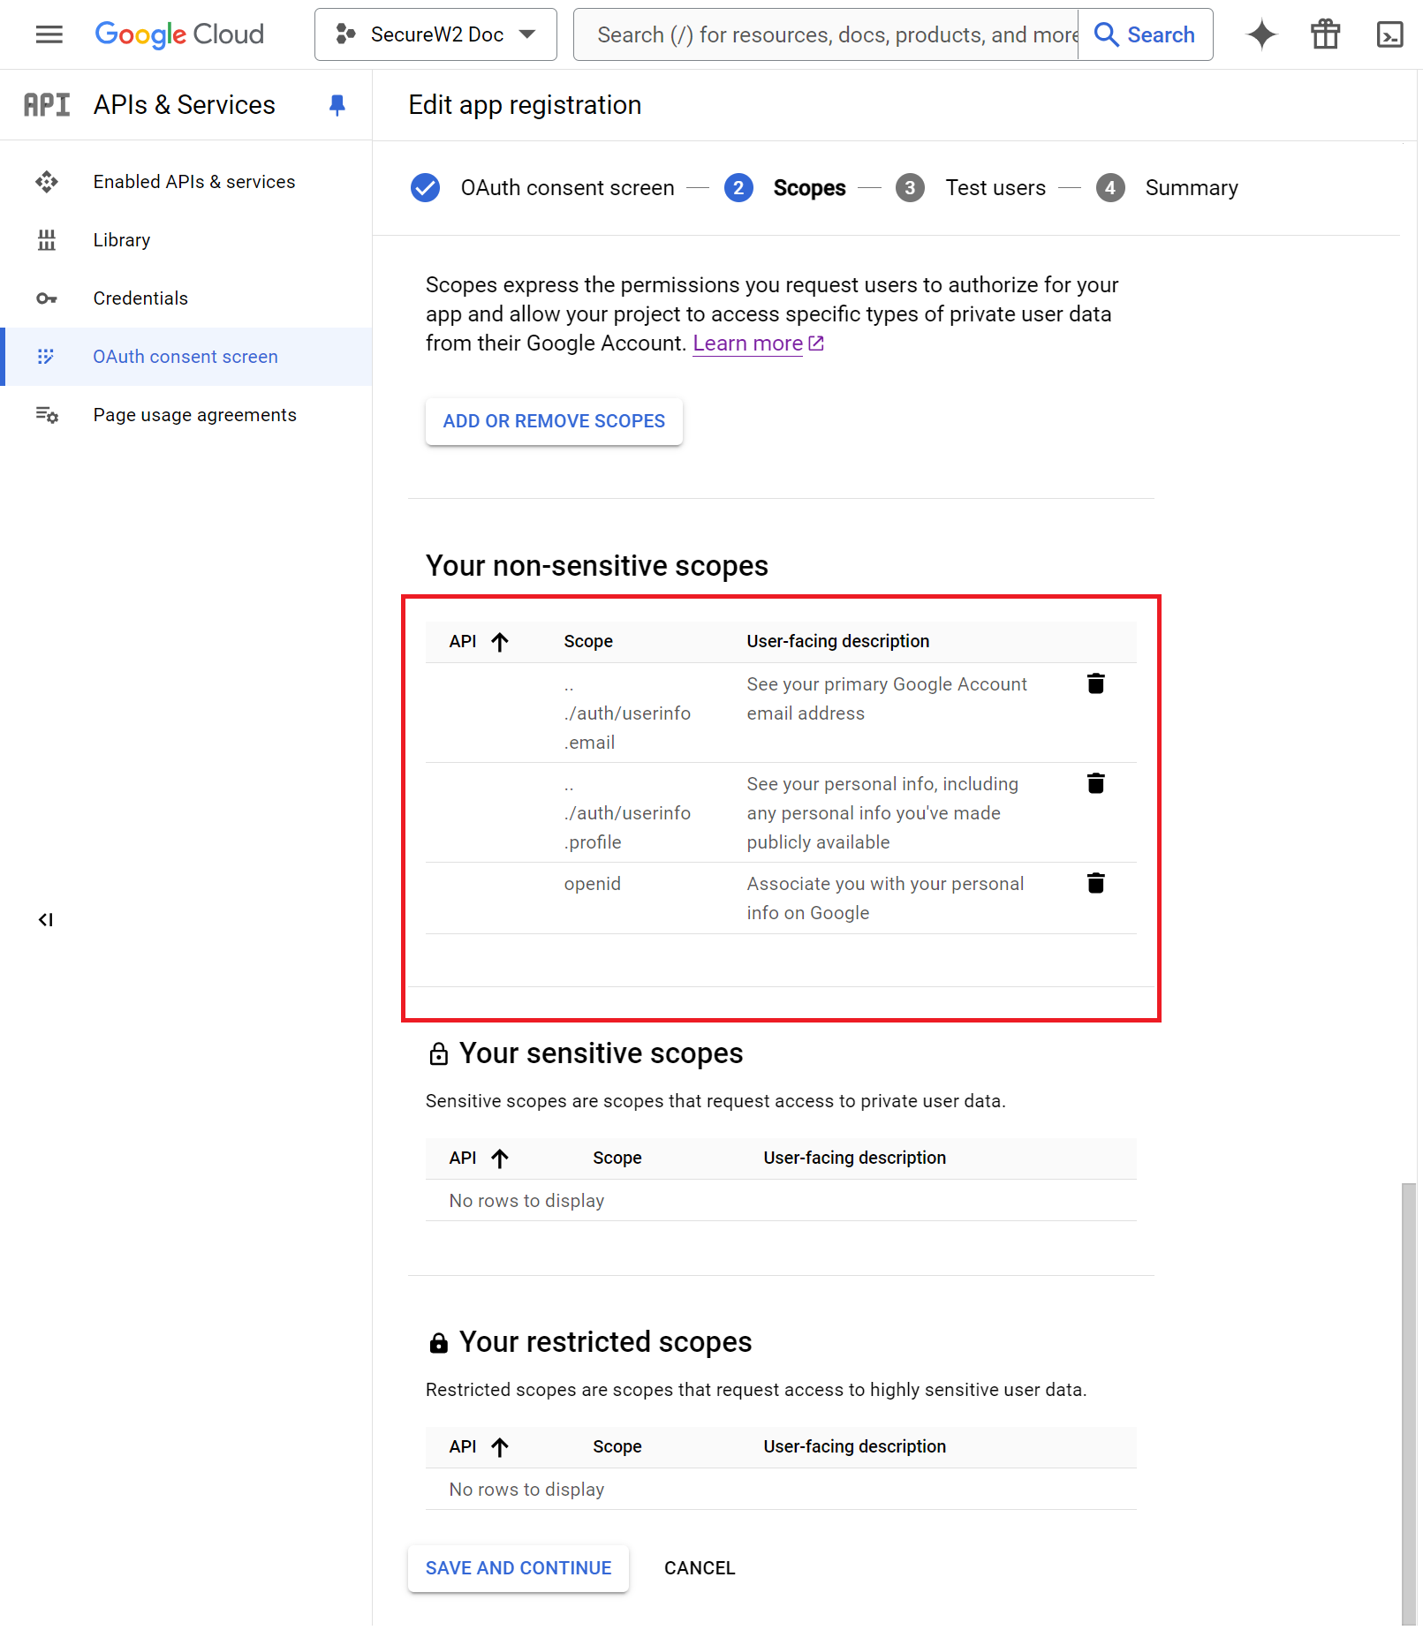Delete the userinfo.profile scope
The width and height of the screenshot is (1423, 1630).
[x=1095, y=783]
